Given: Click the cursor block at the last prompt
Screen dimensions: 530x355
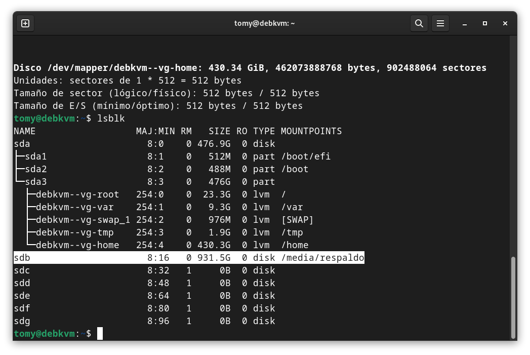Looking at the screenshot, I should (x=100, y=334).
